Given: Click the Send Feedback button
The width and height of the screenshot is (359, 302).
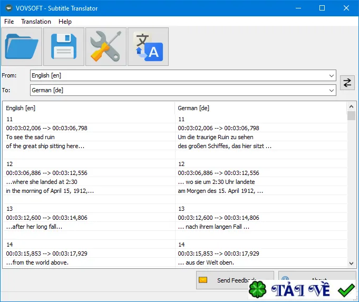Looking at the screenshot, I should pos(235,280).
